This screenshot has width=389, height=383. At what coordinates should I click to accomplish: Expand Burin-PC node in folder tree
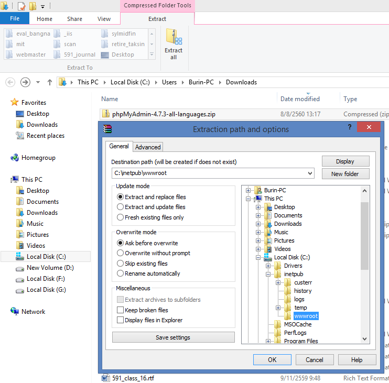tap(248, 190)
